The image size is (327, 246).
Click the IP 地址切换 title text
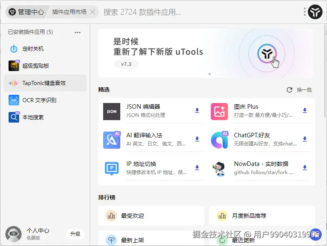141,164
